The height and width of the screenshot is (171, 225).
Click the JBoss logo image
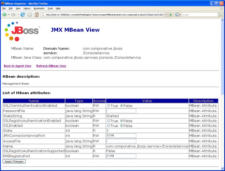point(22,31)
